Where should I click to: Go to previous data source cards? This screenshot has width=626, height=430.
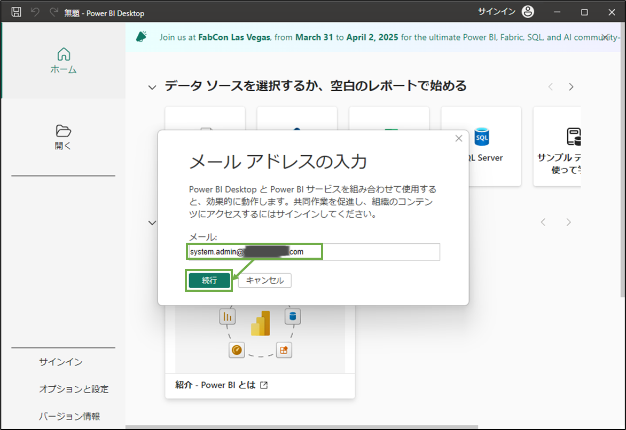tap(551, 86)
